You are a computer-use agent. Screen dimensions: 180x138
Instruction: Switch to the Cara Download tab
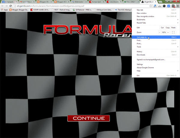114,2
